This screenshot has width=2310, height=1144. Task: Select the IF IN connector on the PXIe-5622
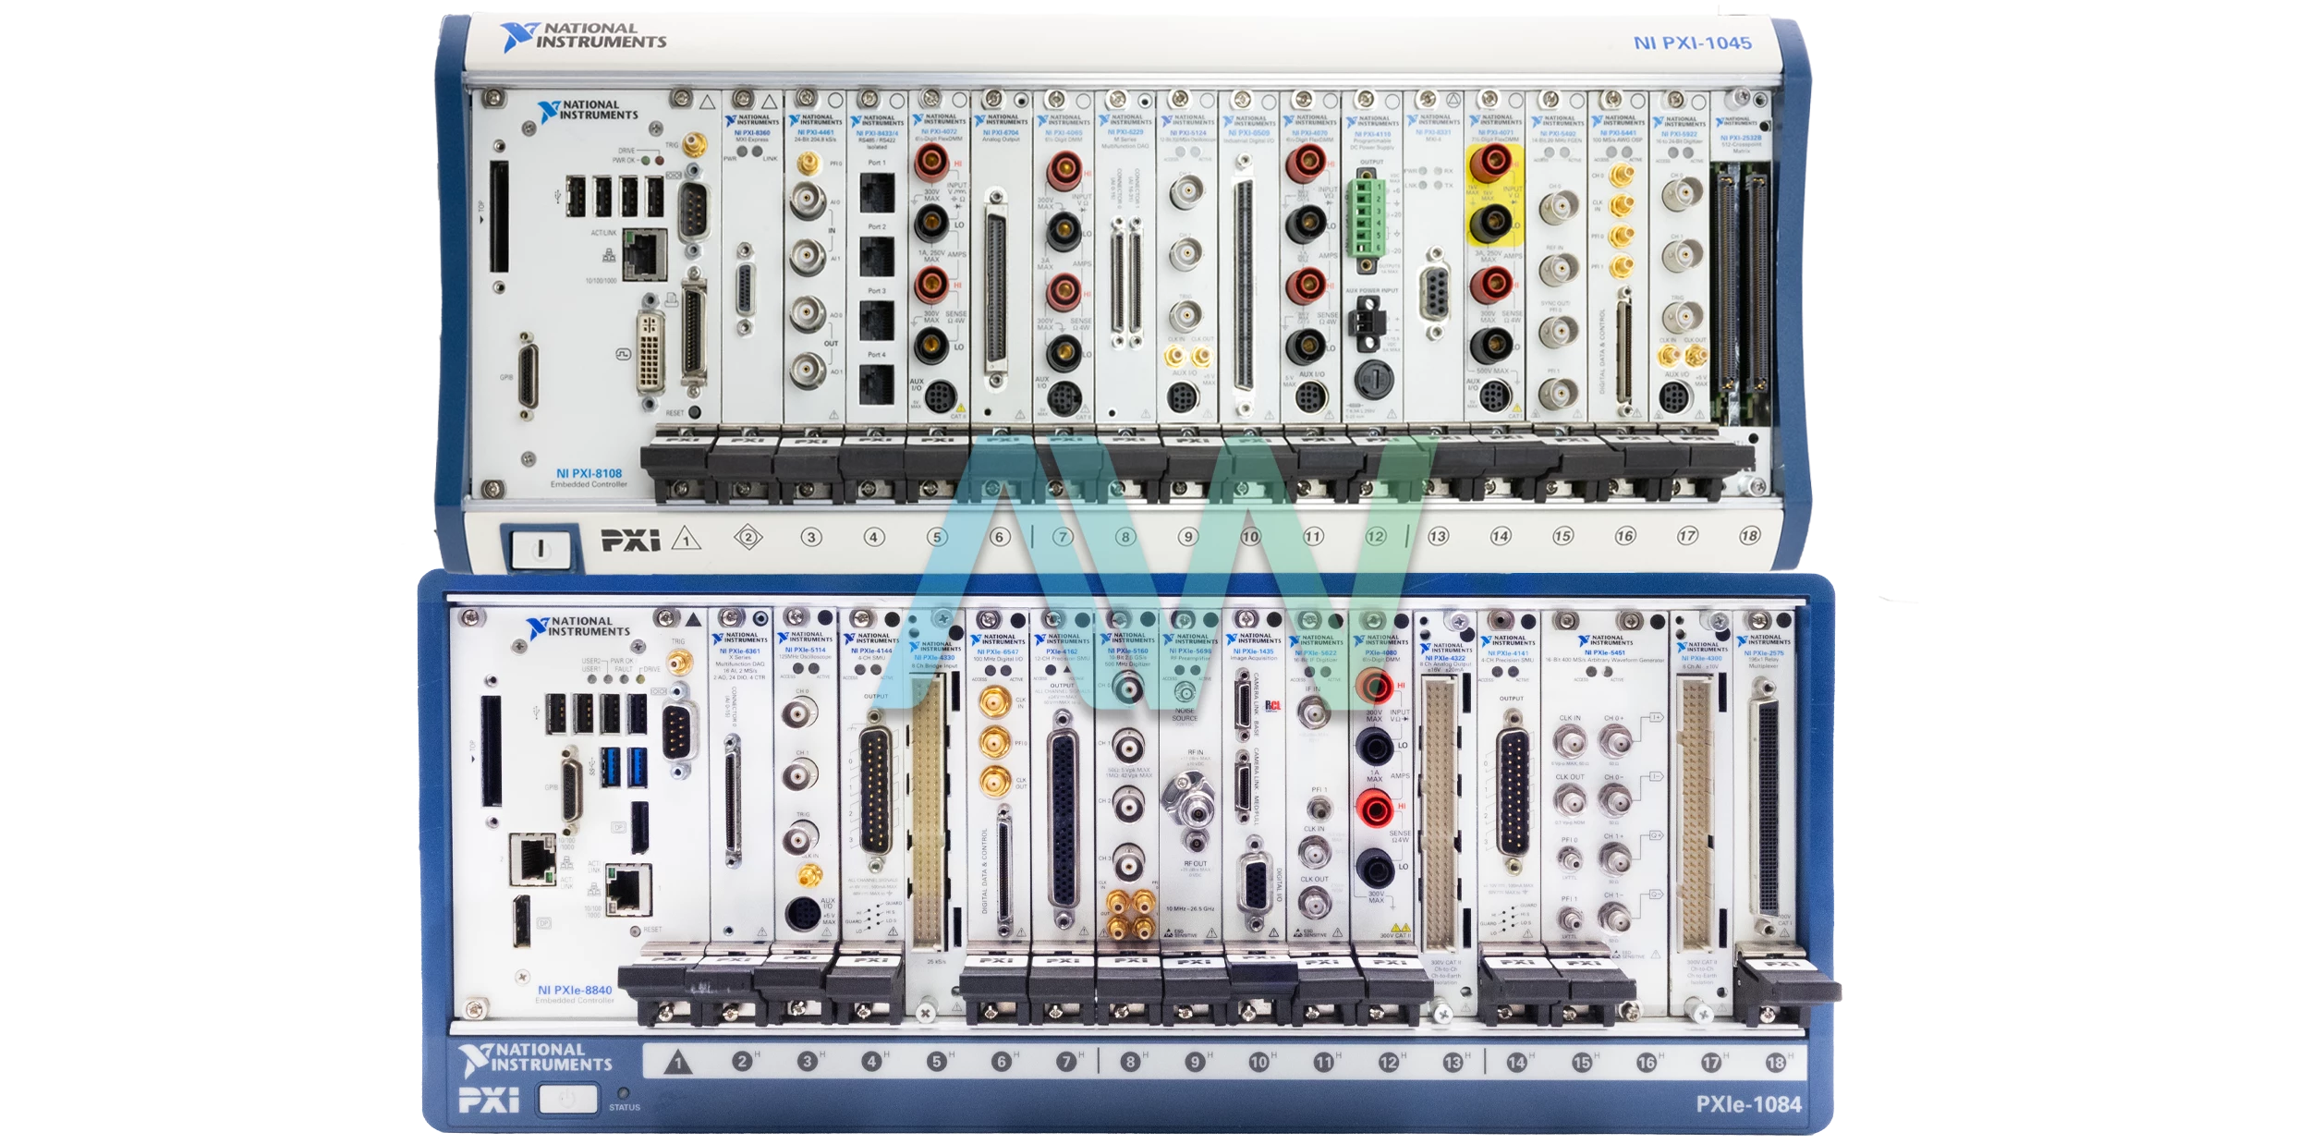coord(1312,712)
